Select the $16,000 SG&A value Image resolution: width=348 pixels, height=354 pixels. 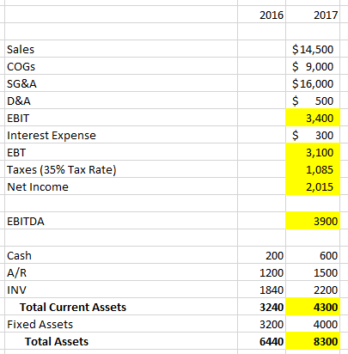point(313,83)
